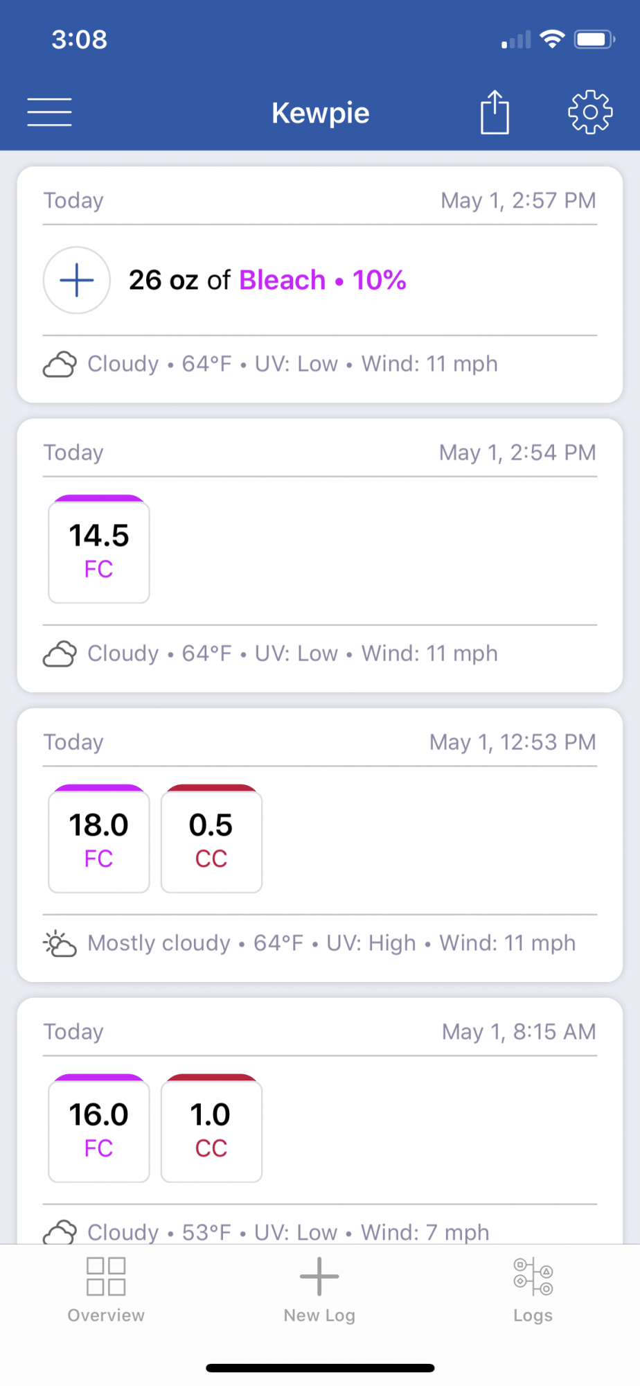This screenshot has height=1386, width=640.
Task: Open the New Log tab
Action: click(319, 1290)
